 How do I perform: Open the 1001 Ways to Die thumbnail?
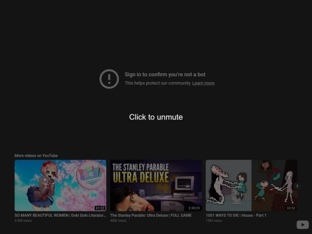click(x=251, y=185)
